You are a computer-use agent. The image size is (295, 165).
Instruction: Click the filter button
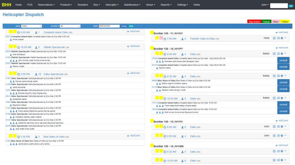coord(131,26)
